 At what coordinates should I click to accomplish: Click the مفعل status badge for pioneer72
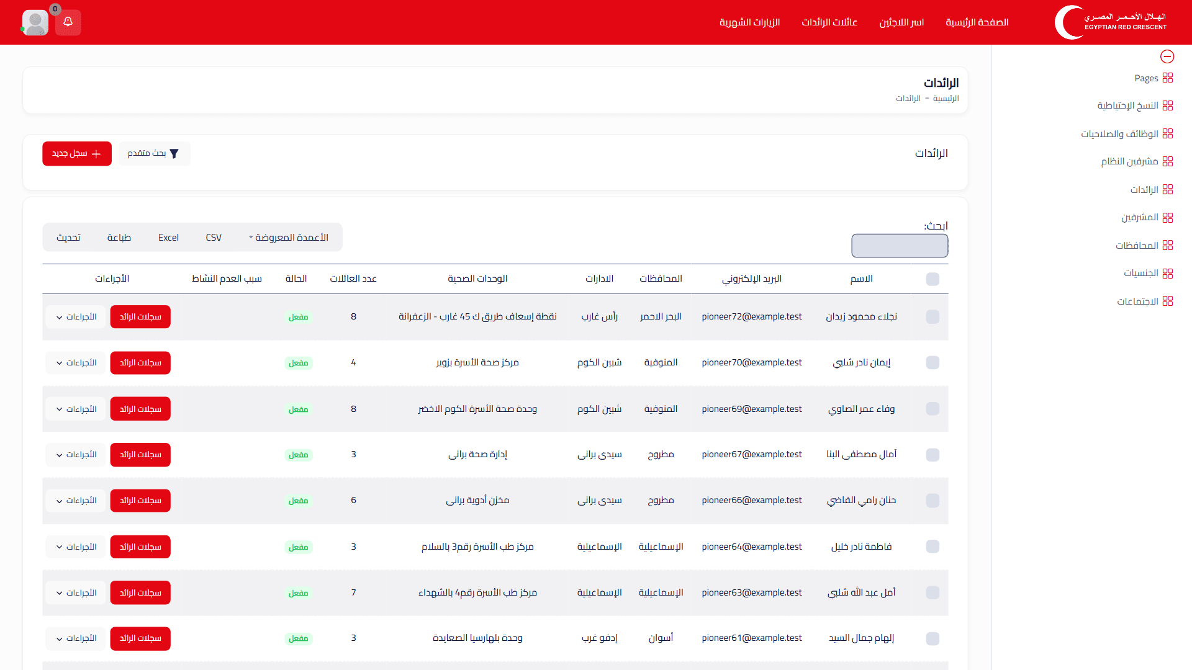click(298, 317)
